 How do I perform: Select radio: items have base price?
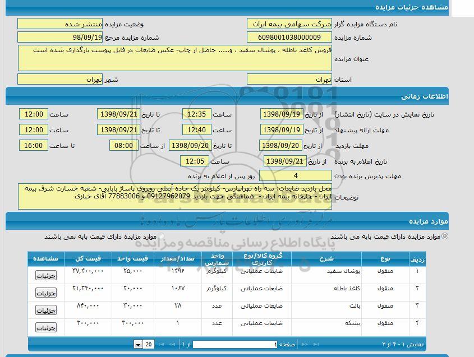(445, 236)
